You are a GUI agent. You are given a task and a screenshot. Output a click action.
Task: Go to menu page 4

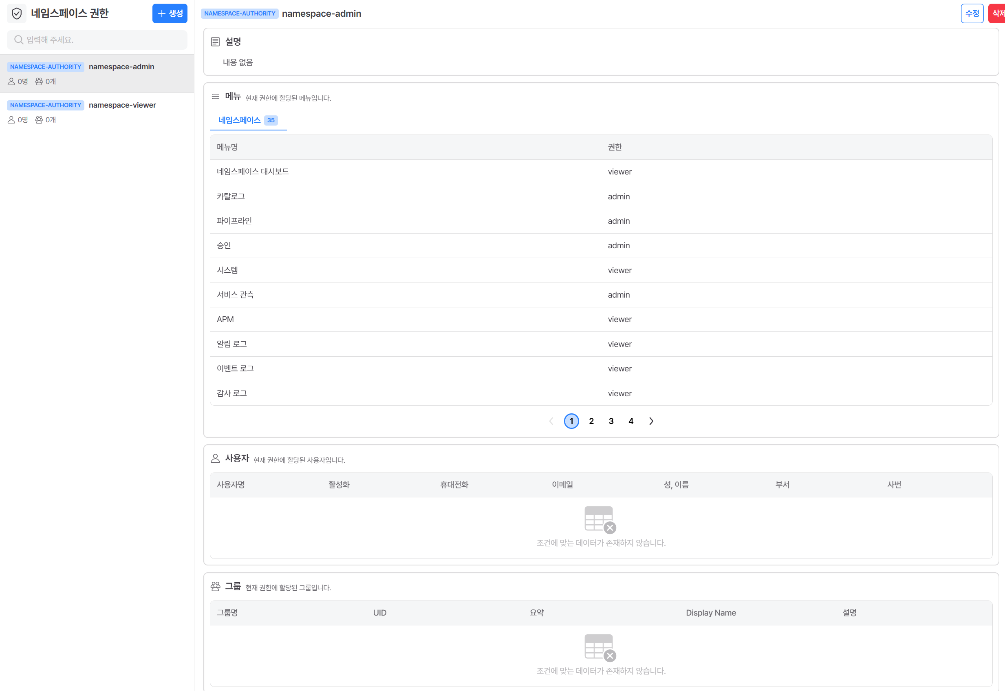point(631,421)
